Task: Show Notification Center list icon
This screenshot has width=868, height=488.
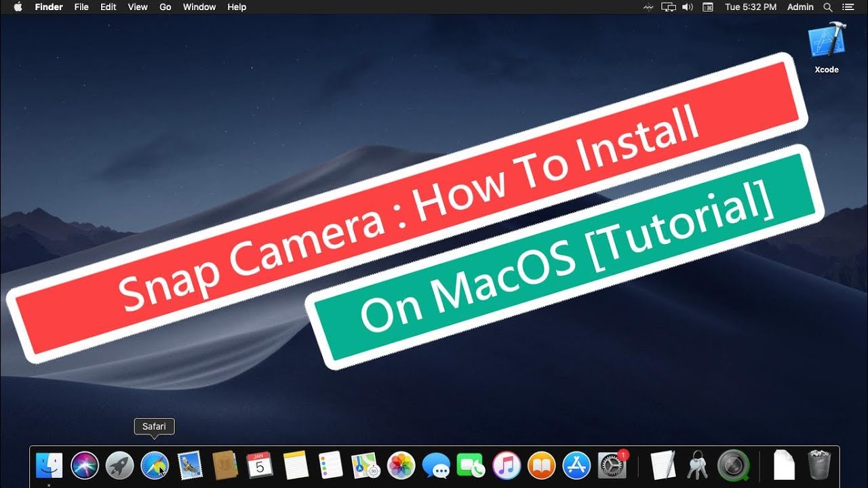Action: [x=848, y=7]
